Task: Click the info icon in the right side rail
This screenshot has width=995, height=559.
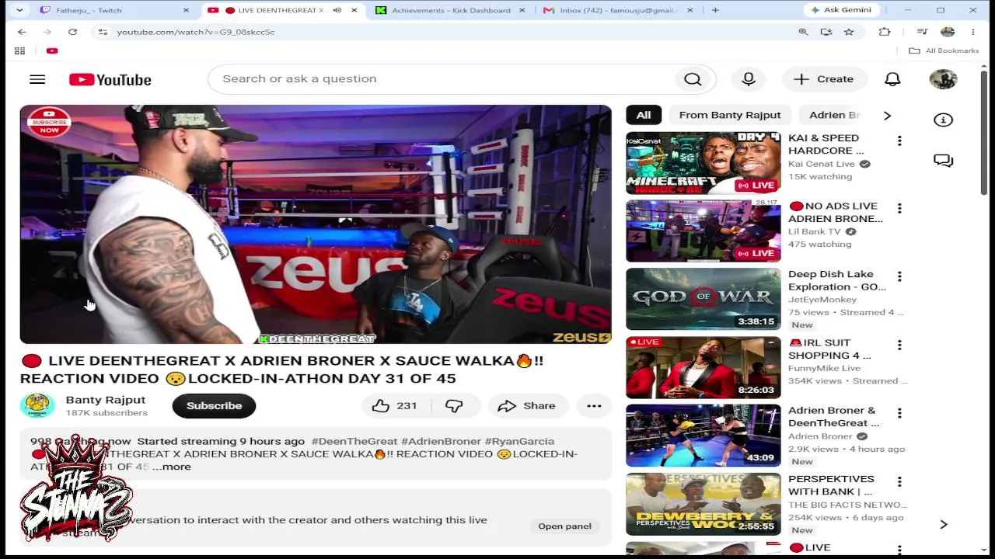Action: pyautogui.click(x=943, y=120)
